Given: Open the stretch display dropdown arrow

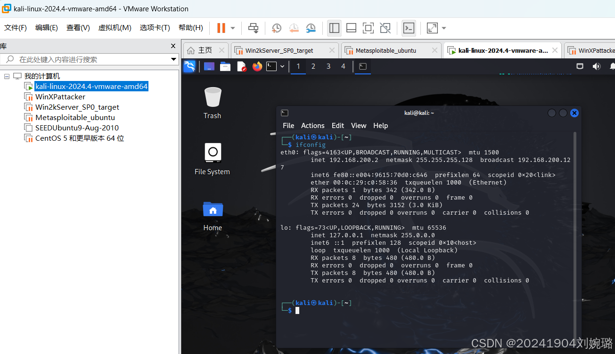Looking at the screenshot, I should click(x=444, y=28).
